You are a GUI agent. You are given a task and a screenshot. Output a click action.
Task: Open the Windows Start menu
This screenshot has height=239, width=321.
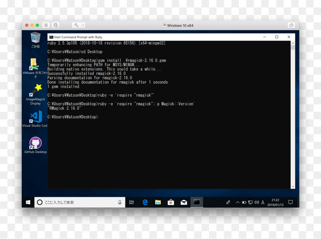(x=28, y=202)
